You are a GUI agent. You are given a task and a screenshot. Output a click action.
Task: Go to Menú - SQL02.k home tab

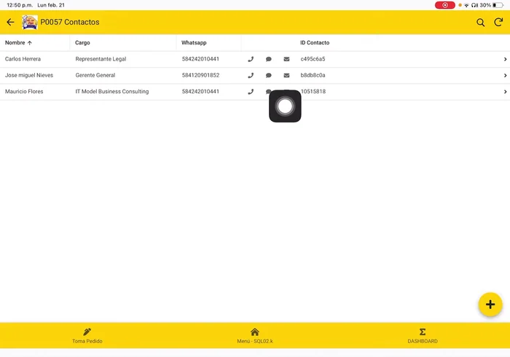pos(255,336)
